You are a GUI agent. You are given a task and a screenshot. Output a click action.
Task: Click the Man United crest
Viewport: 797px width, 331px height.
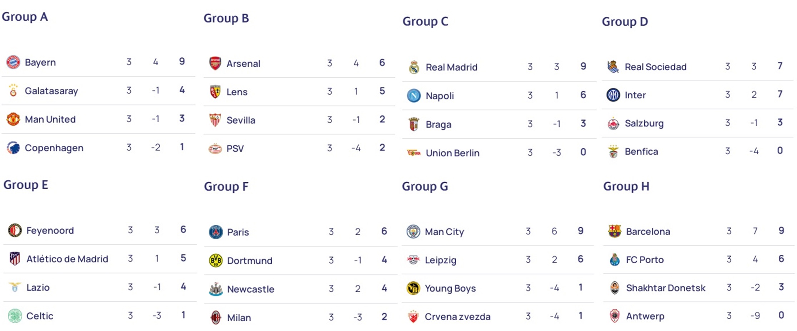tap(13, 119)
